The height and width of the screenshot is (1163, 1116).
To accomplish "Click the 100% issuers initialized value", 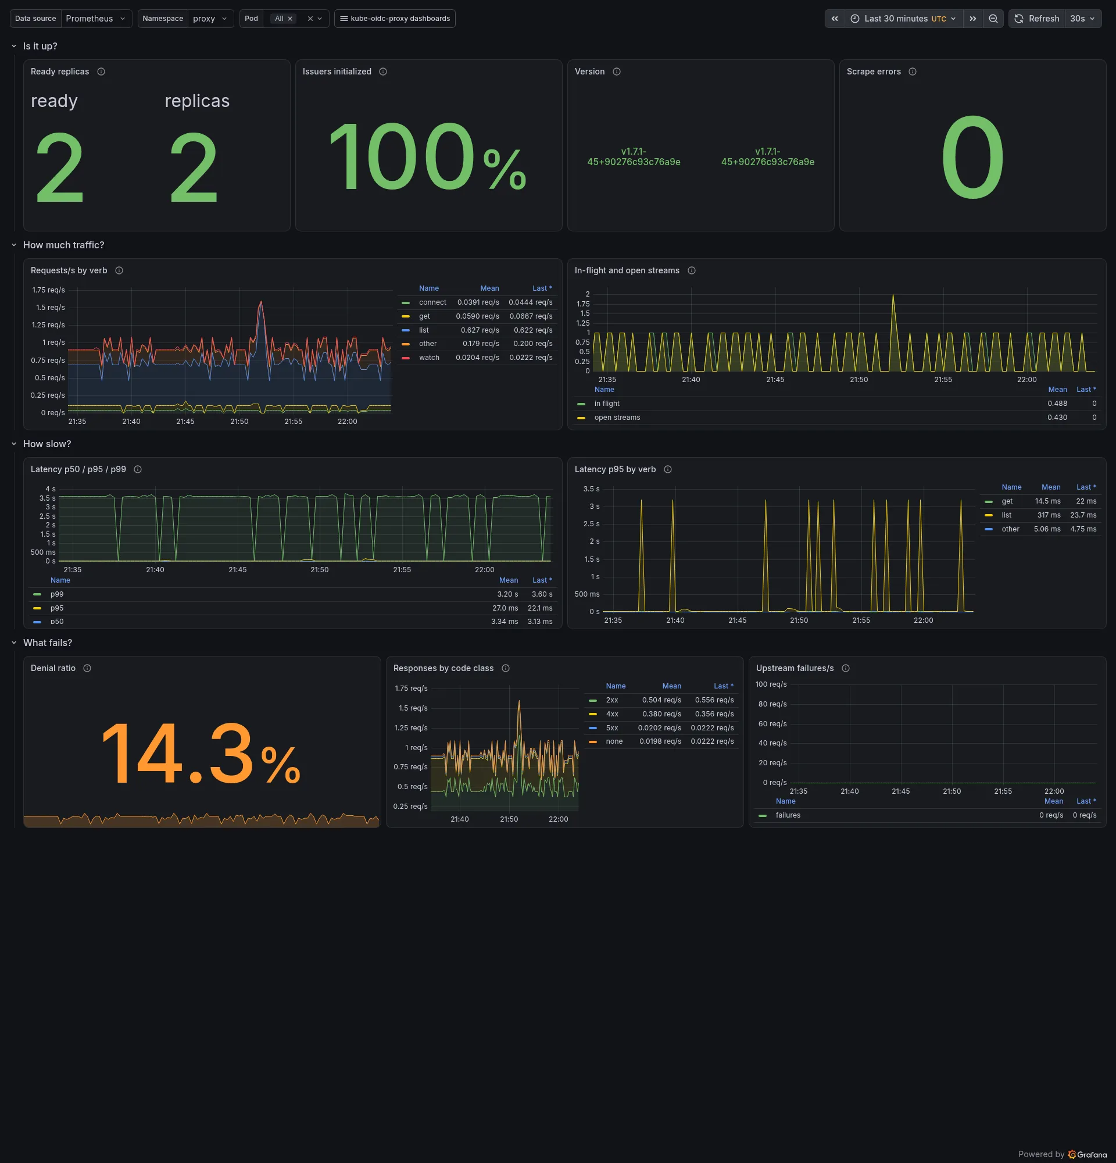I will 427,156.
